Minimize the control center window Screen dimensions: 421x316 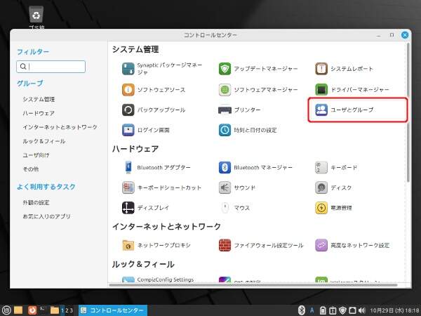(379, 35)
